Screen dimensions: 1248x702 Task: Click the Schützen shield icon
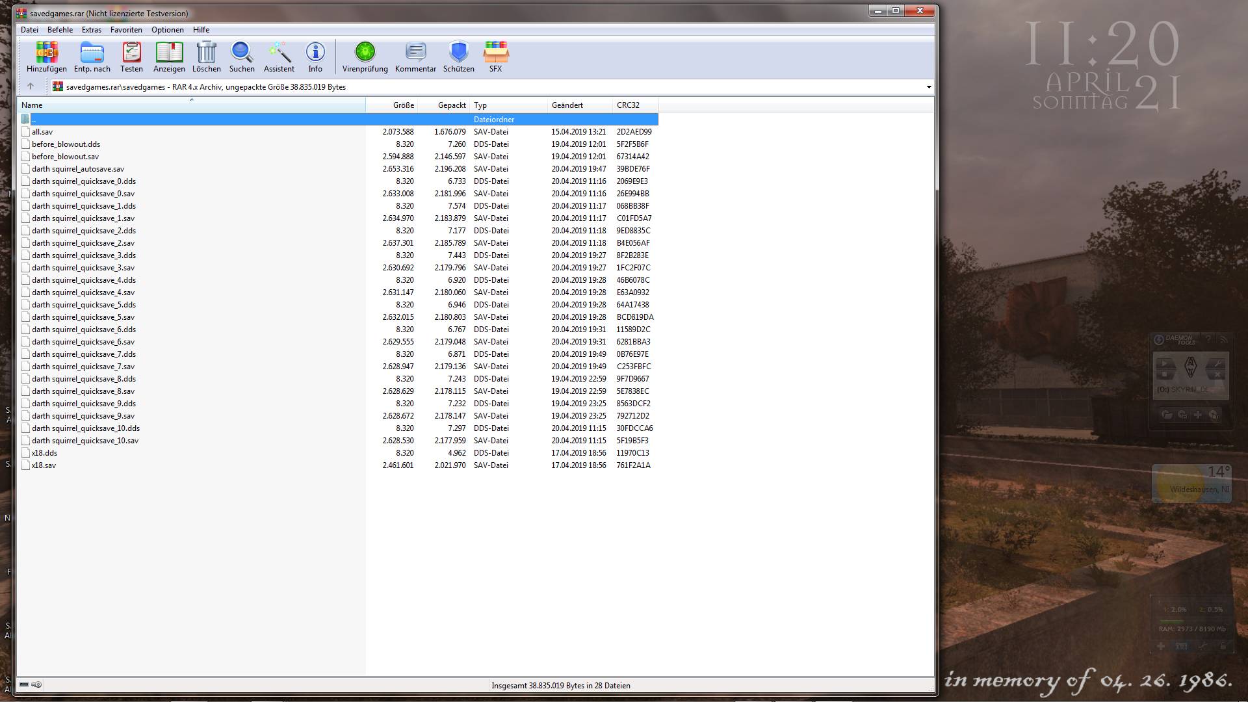click(x=458, y=57)
